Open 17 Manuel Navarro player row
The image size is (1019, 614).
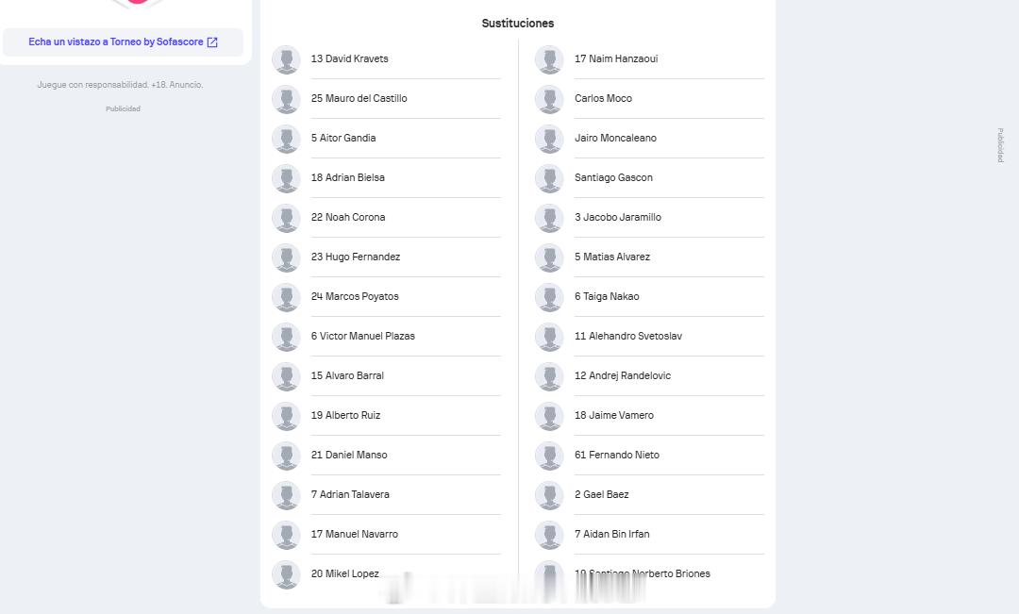pos(386,535)
